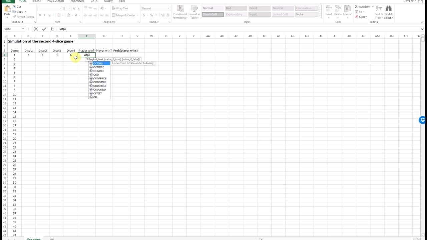Apply the Note cell style
Screen dimensions: 427x240
[306, 14]
